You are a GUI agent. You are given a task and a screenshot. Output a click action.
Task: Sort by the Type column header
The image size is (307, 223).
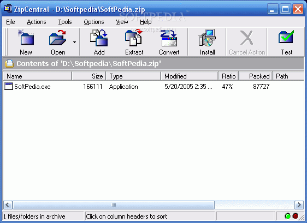(133, 76)
